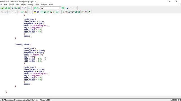Check the edit window syntax
This screenshot has width=181, height=101.
tap(69, 12)
